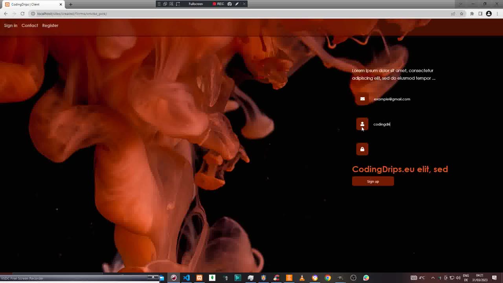The width and height of the screenshot is (503, 283).
Task: Switch ENG DE keyboard language
Action: [466, 278]
